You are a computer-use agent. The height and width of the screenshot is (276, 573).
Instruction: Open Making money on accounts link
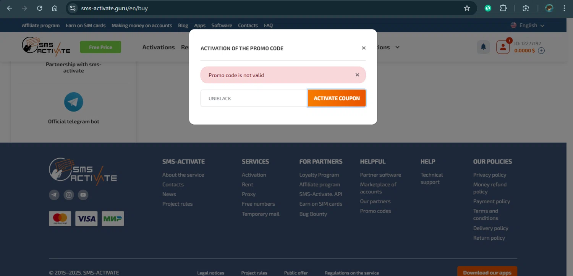point(142,25)
